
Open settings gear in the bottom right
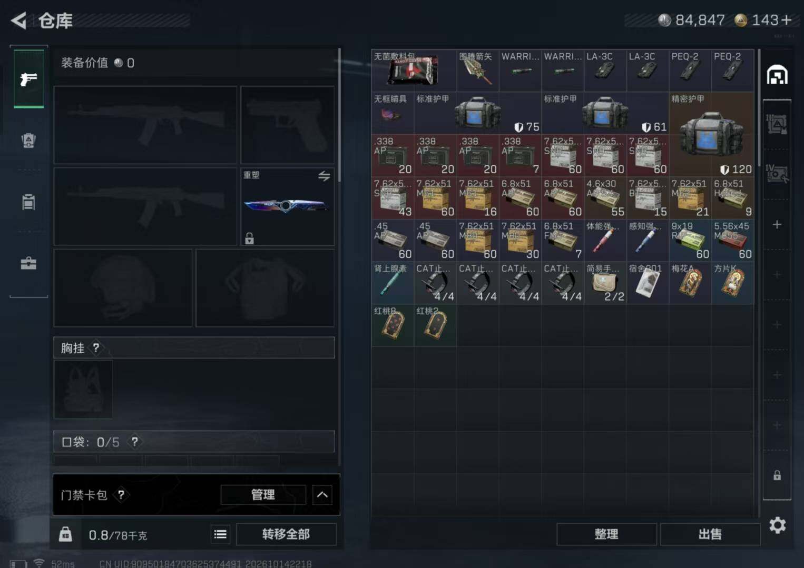(x=777, y=525)
